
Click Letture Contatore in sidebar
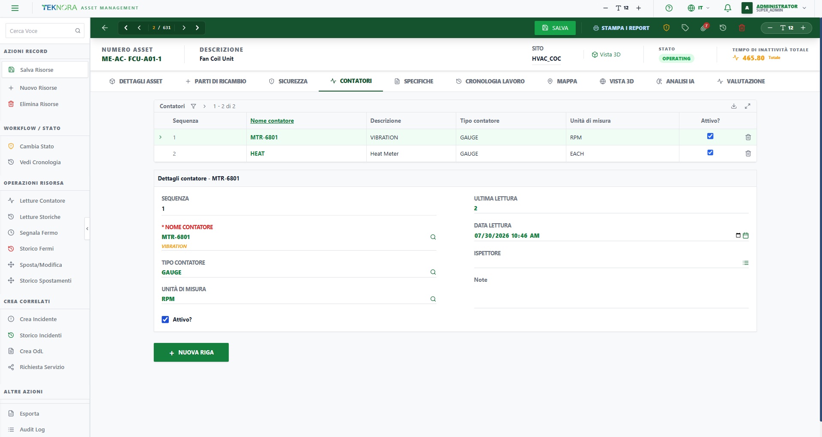click(x=42, y=201)
